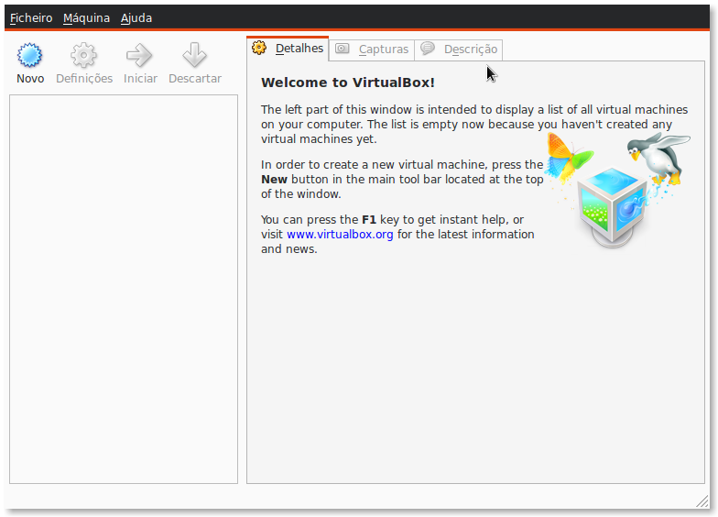Open the Máquina menu
718x517 pixels.
pyautogui.click(x=86, y=18)
